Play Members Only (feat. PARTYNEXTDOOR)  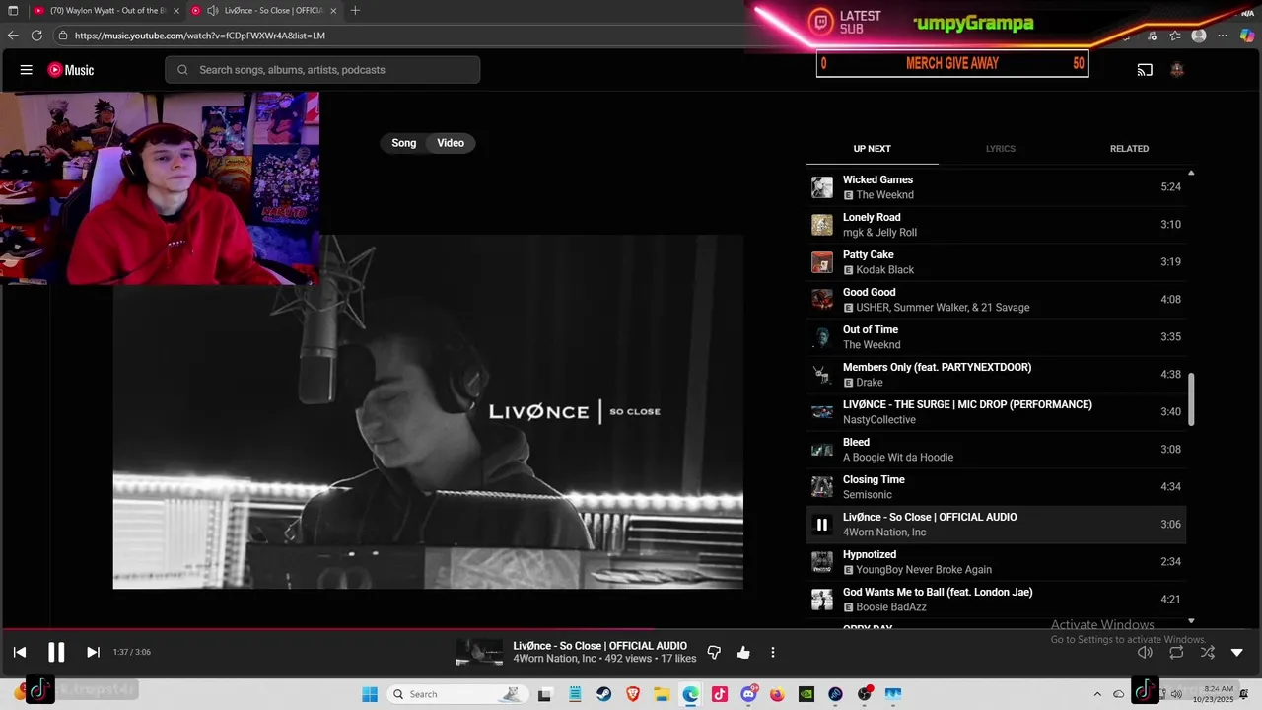pyautogui.click(x=996, y=374)
